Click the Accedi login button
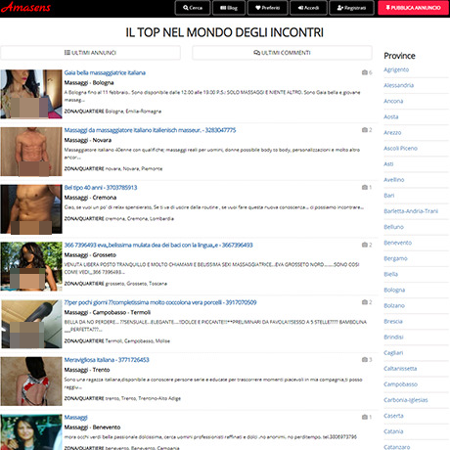 tap(308, 8)
